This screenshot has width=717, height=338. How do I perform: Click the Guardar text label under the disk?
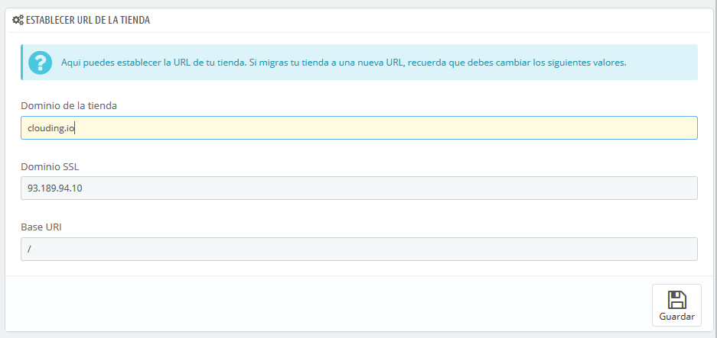(x=676, y=317)
